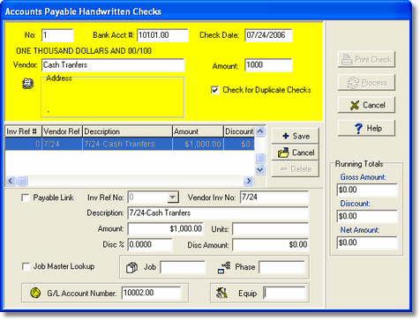Click grid scroll down arrow
Viewport: 420px width, 320px height.
coord(260,169)
